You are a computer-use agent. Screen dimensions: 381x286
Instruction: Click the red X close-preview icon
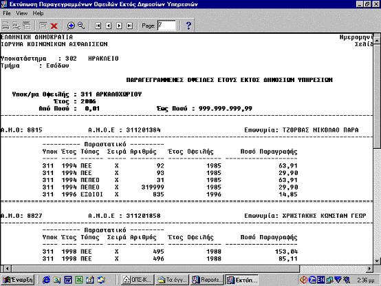tap(54, 25)
